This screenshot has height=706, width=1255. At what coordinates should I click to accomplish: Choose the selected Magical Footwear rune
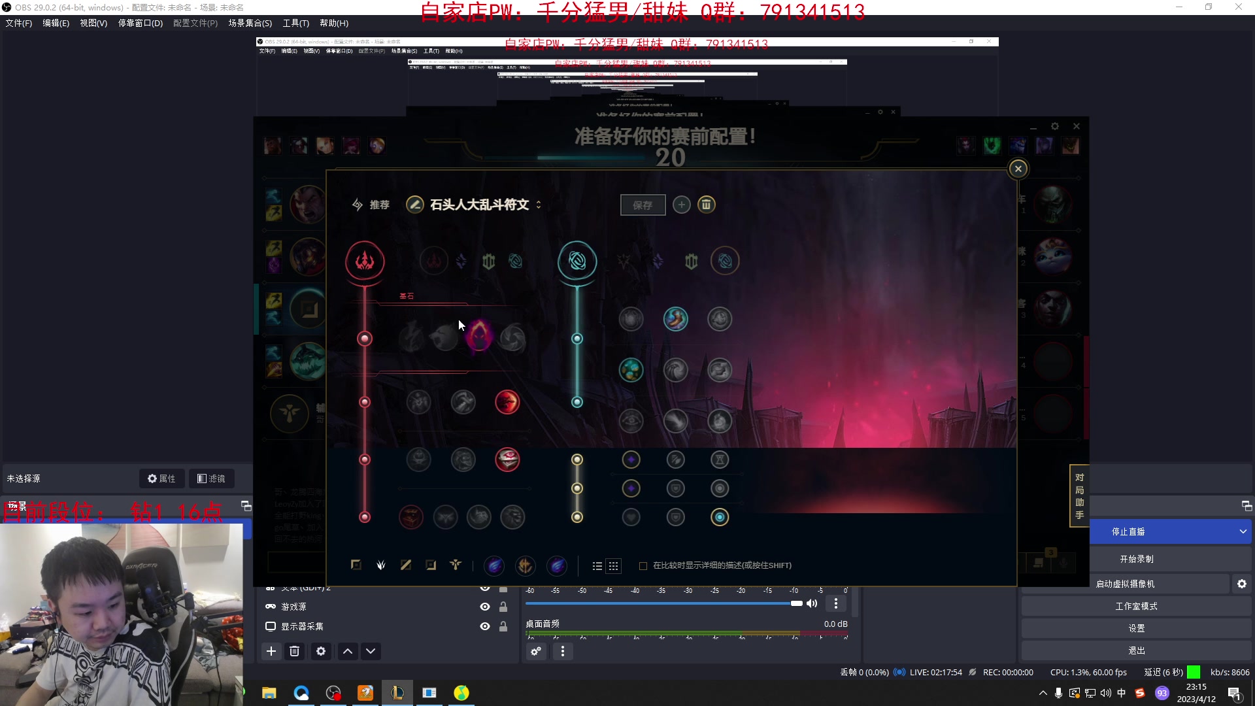point(675,319)
